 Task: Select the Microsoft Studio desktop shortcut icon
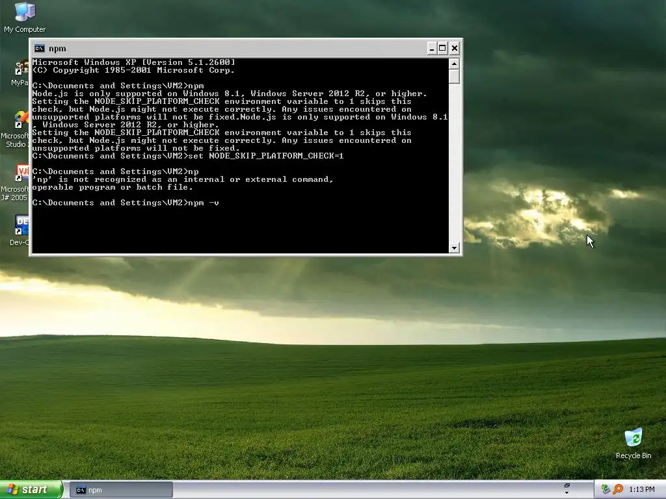(21, 120)
